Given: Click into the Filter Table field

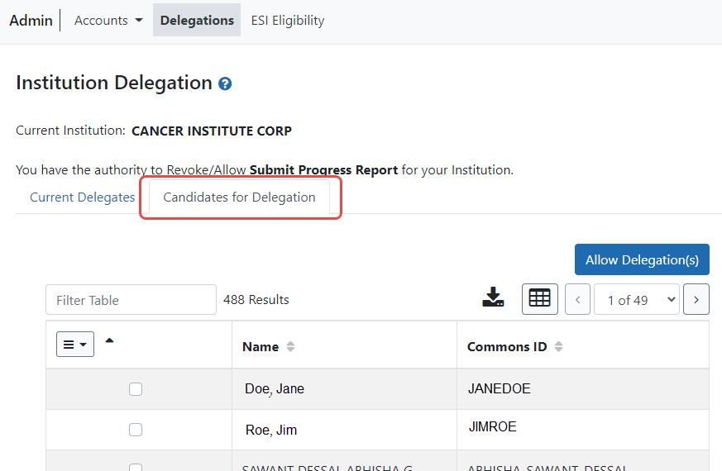Looking at the screenshot, I should (131, 300).
